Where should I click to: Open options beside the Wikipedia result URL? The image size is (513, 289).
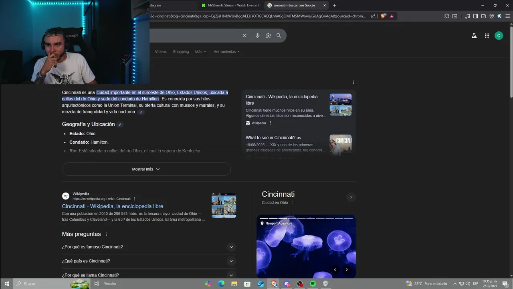134,199
